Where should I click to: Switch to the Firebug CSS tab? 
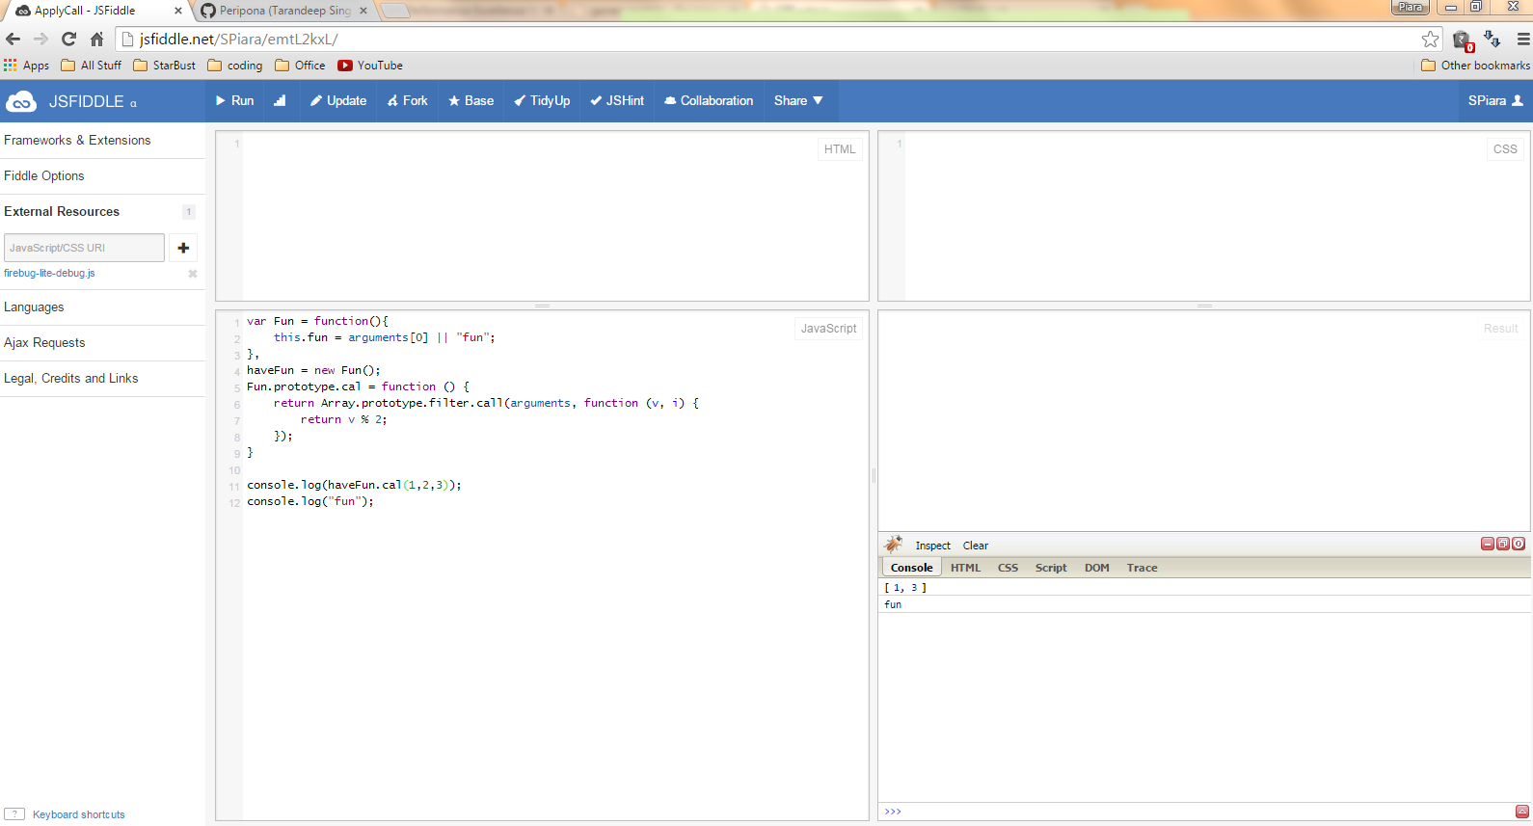[1008, 568]
